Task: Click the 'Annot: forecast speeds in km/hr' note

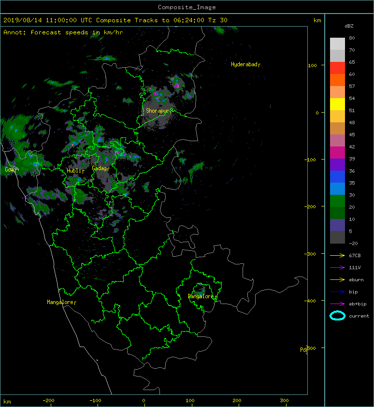Action: pyautogui.click(x=63, y=32)
